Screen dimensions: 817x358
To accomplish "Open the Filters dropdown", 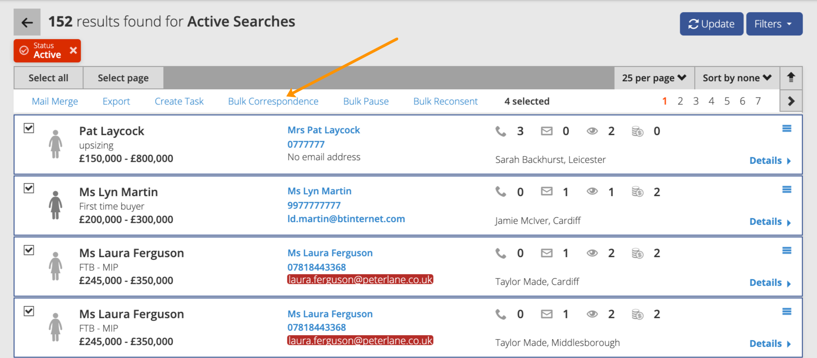I will 774,24.
